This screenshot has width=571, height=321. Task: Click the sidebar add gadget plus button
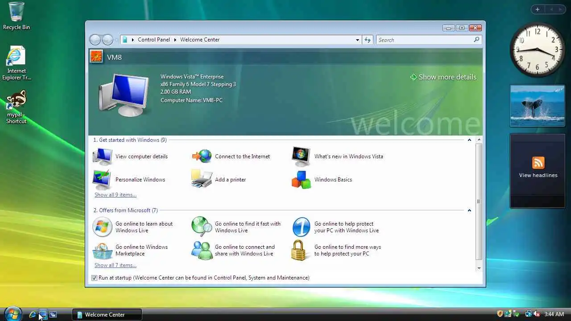tap(538, 9)
